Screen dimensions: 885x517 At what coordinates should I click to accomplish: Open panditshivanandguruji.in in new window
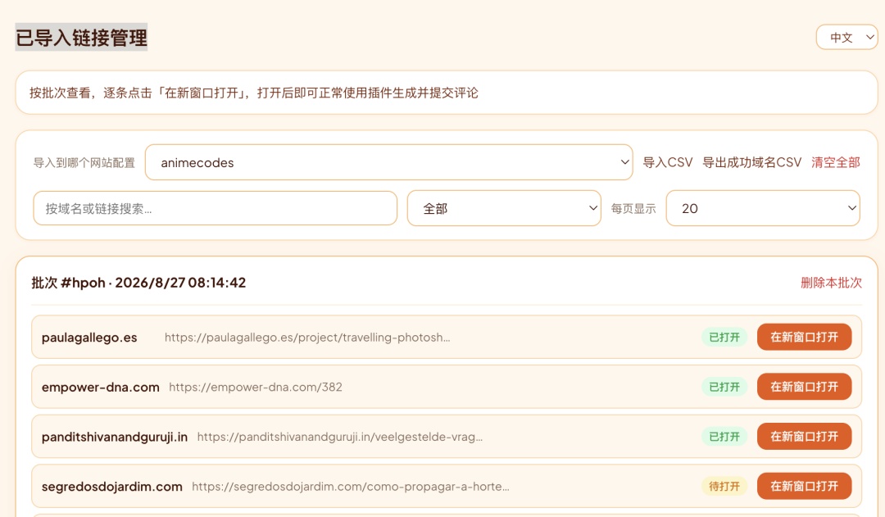pos(805,436)
